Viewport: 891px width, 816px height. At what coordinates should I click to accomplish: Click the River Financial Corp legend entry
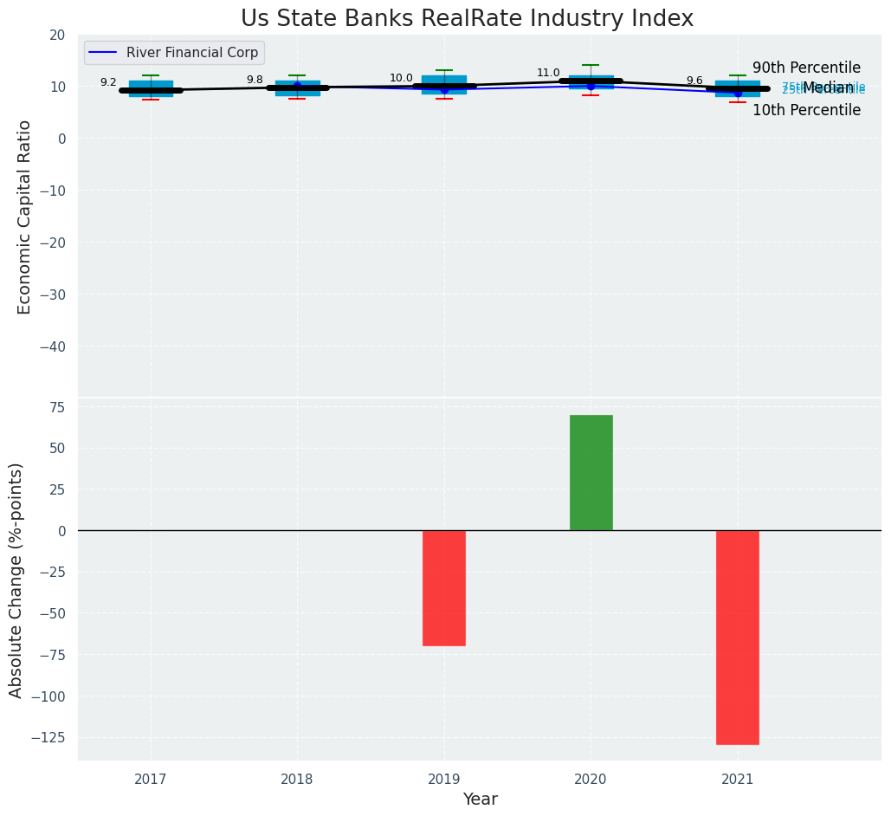click(x=174, y=53)
